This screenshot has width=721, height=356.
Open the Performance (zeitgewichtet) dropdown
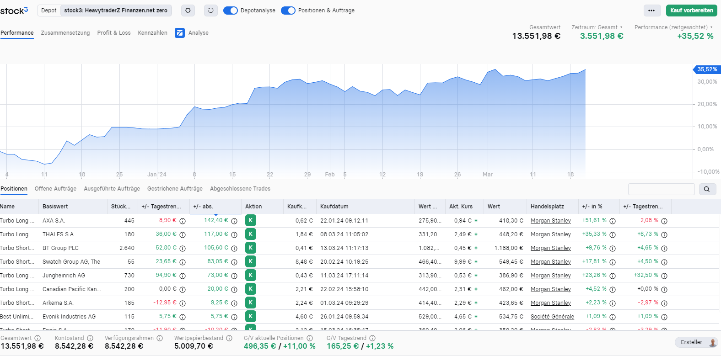coord(674,27)
